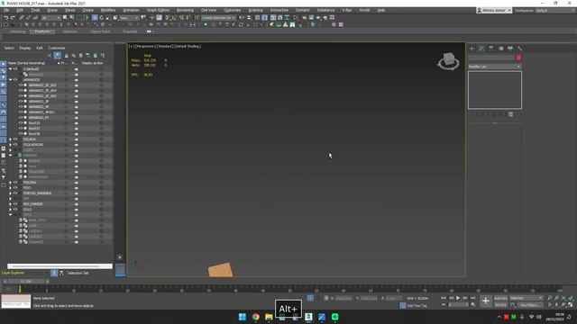The height and width of the screenshot is (324, 577).
Task: Switch to 3ds Max taskbar icon
Action: coord(308,317)
